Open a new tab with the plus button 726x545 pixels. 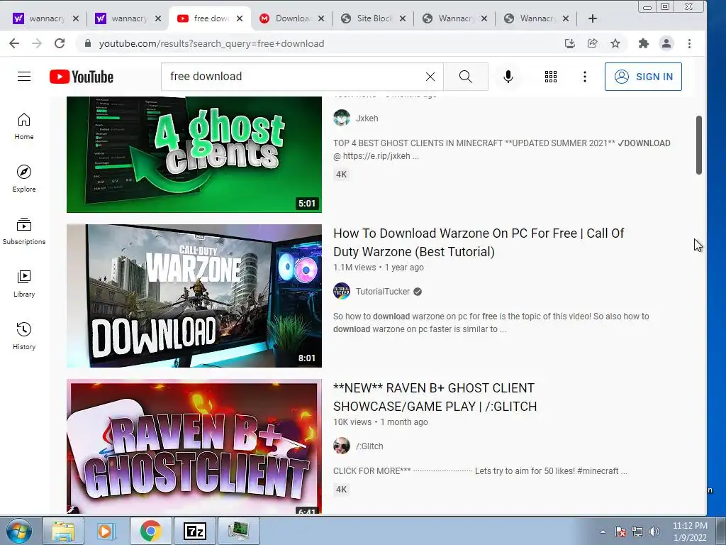tap(592, 18)
